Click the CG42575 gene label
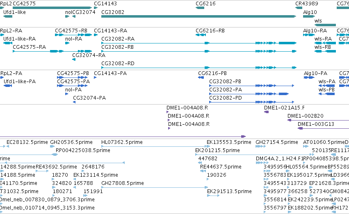Image resolution: width=349 pixels, height=214 pixels. point(24,4)
